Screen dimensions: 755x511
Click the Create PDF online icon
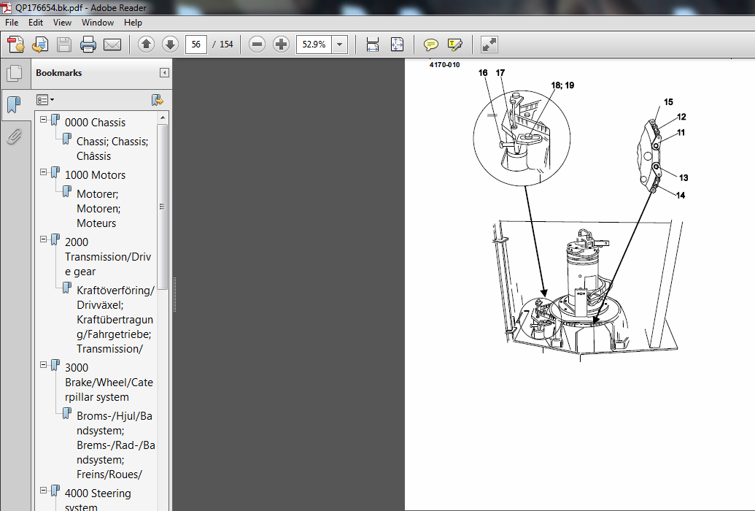[x=16, y=45]
